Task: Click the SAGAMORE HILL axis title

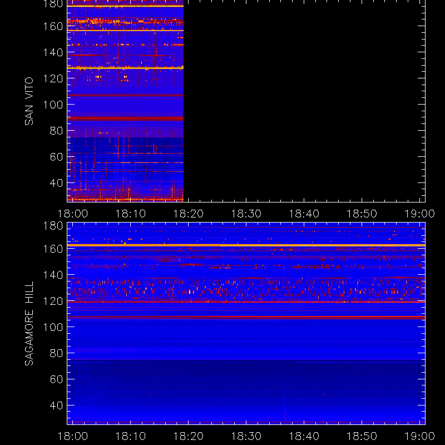Action: [x=29, y=323]
